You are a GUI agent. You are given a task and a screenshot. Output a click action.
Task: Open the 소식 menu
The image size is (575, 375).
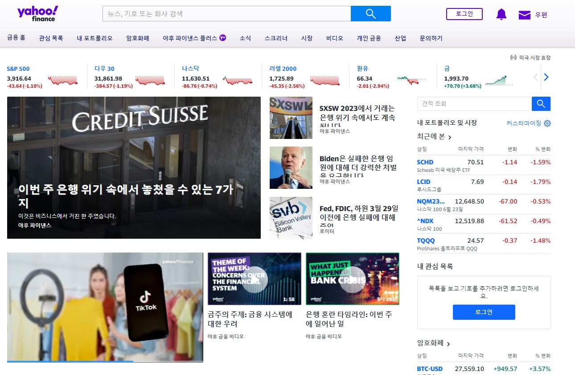[245, 38]
